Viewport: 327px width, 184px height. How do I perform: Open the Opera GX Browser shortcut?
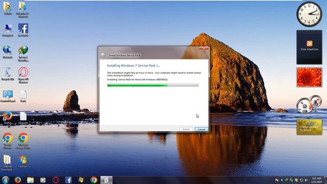pos(23,75)
